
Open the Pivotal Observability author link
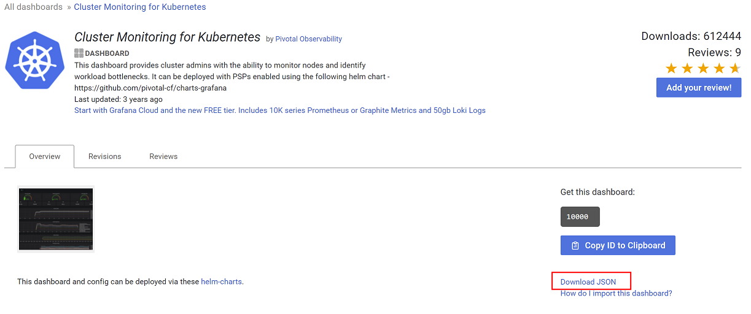tap(308, 39)
